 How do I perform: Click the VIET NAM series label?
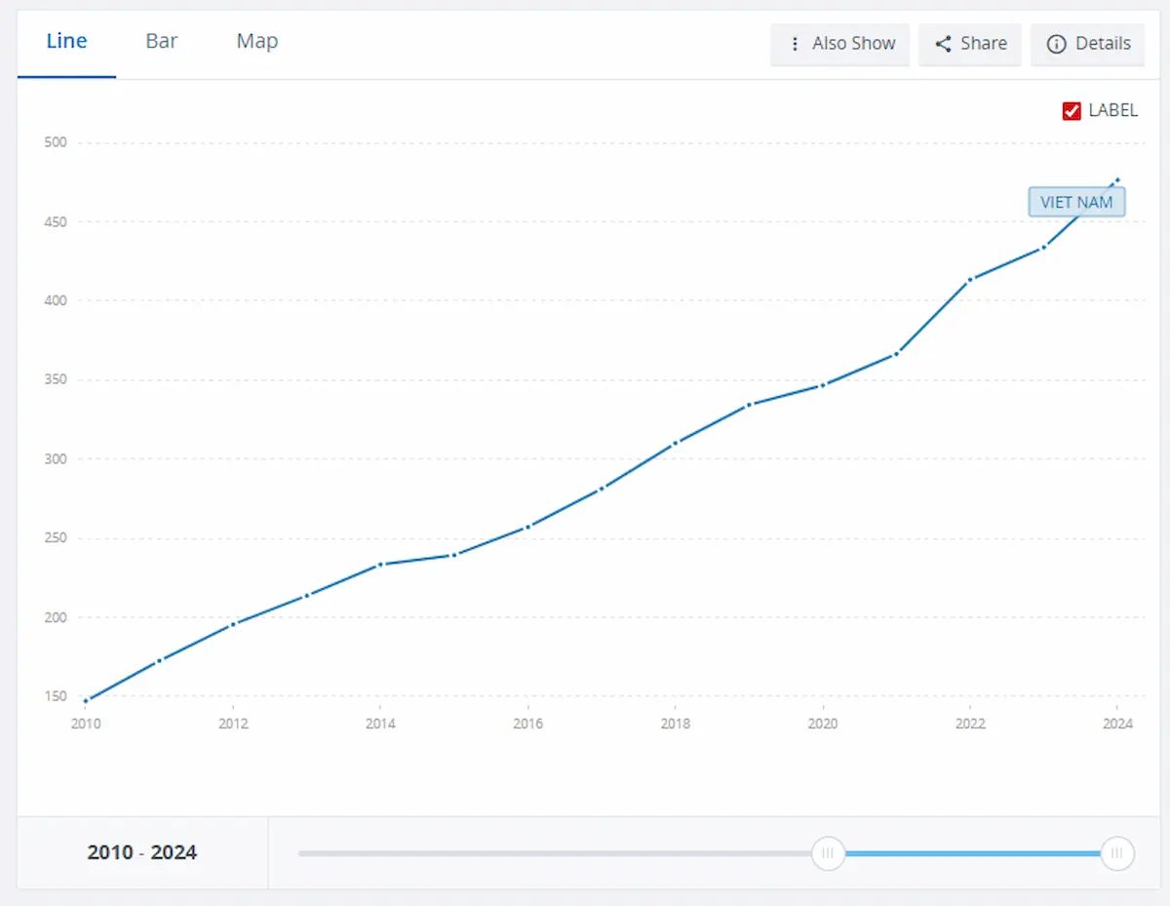pyautogui.click(x=1076, y=202)
